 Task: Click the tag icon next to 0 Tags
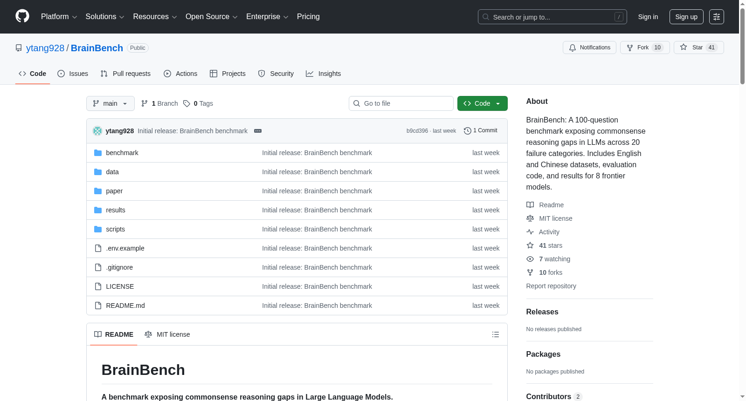[186, 103]
